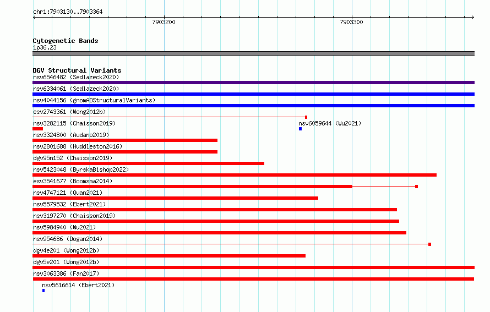This screenshot has width=490, height=312.
Task: Open the nsv5423048 (ByrskaBishop2022) label
Action: 81,169
